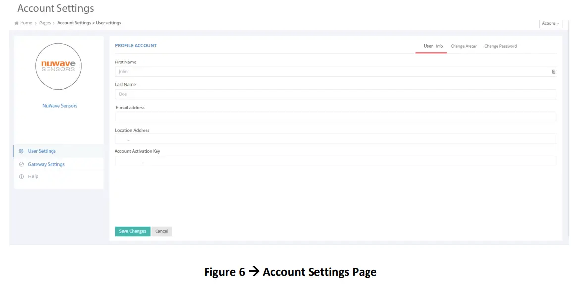Click the First Name label
Viewport: 576px width, 285px height.
tap(126, 62)
